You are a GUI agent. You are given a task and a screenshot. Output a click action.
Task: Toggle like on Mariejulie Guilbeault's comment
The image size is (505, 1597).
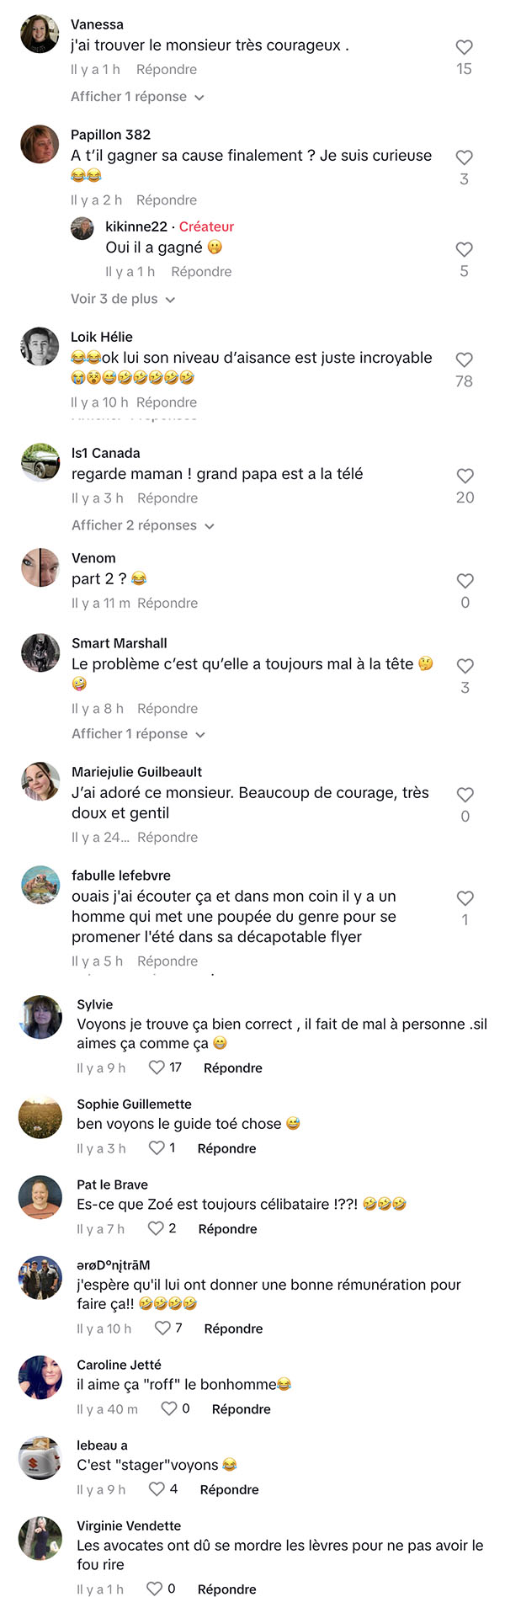[465, 795]
